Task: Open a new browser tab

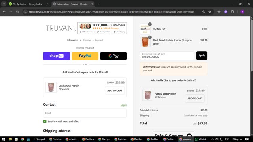Action: point(98,4)
